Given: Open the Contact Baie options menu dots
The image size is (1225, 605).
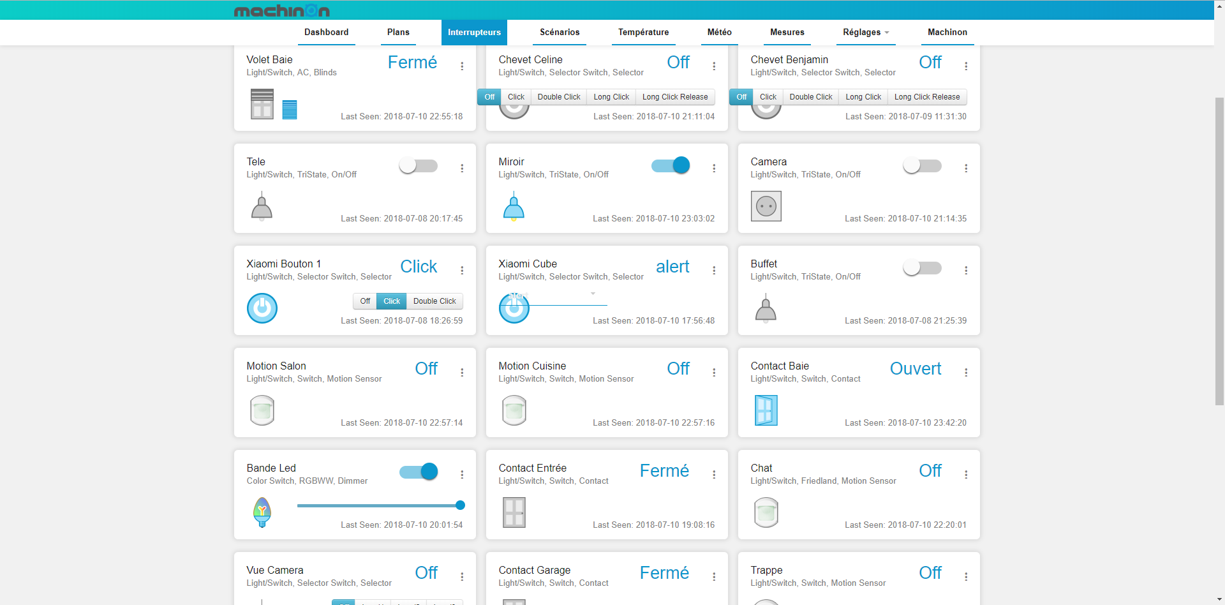Looking at the screenshot, I should coord(966,372).
